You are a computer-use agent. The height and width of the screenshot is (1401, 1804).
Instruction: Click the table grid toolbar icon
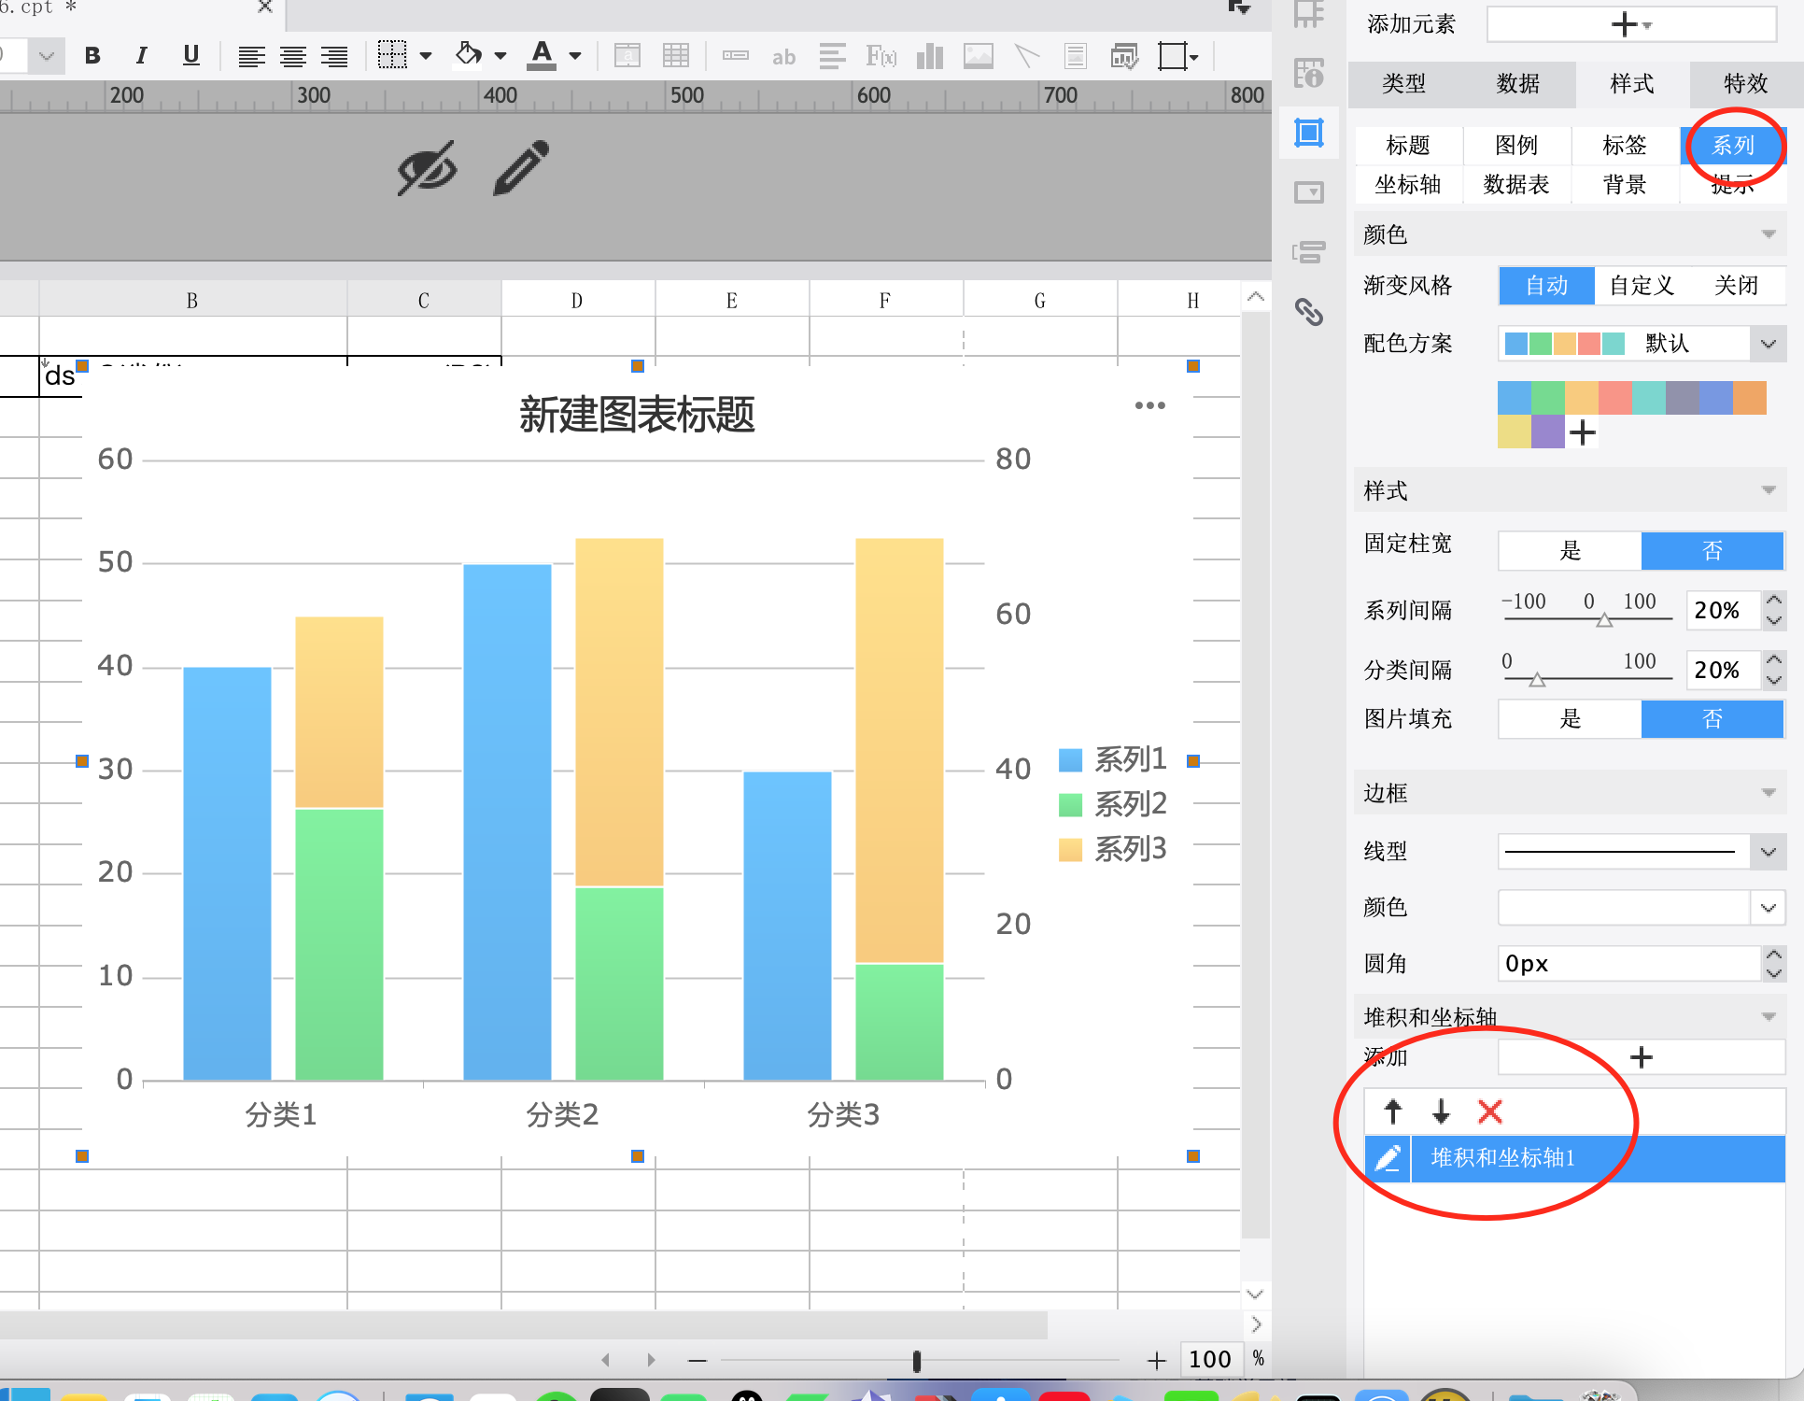click(676, 56)
